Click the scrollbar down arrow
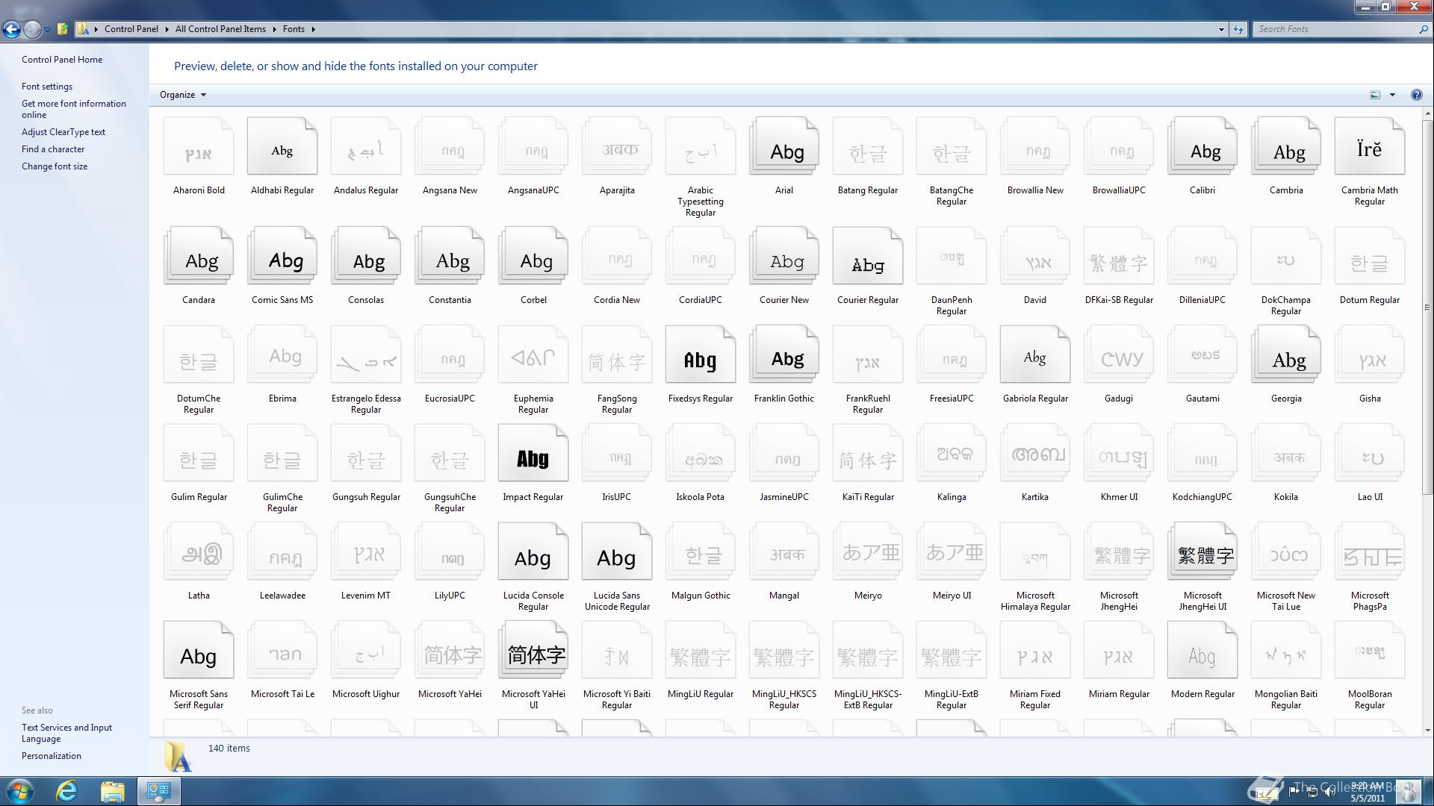 (1427, 731)
